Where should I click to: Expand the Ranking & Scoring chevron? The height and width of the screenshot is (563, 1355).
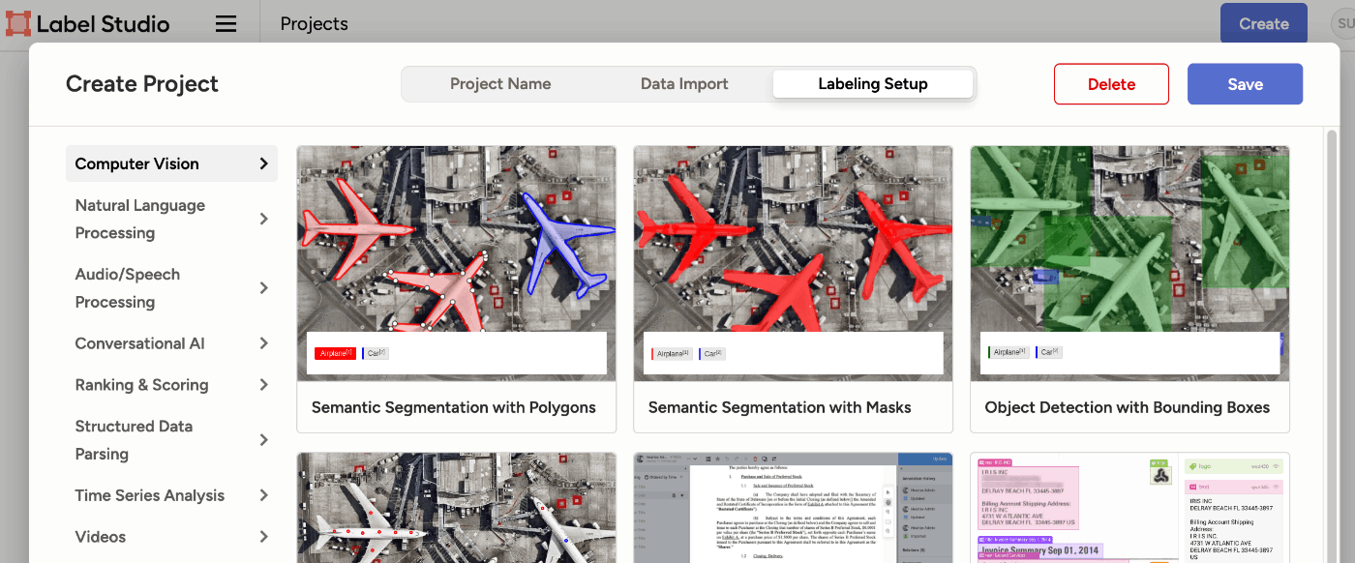263,385
